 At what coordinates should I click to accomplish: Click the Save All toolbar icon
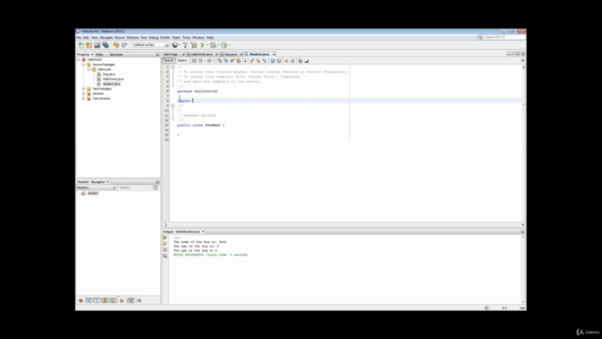106,45
